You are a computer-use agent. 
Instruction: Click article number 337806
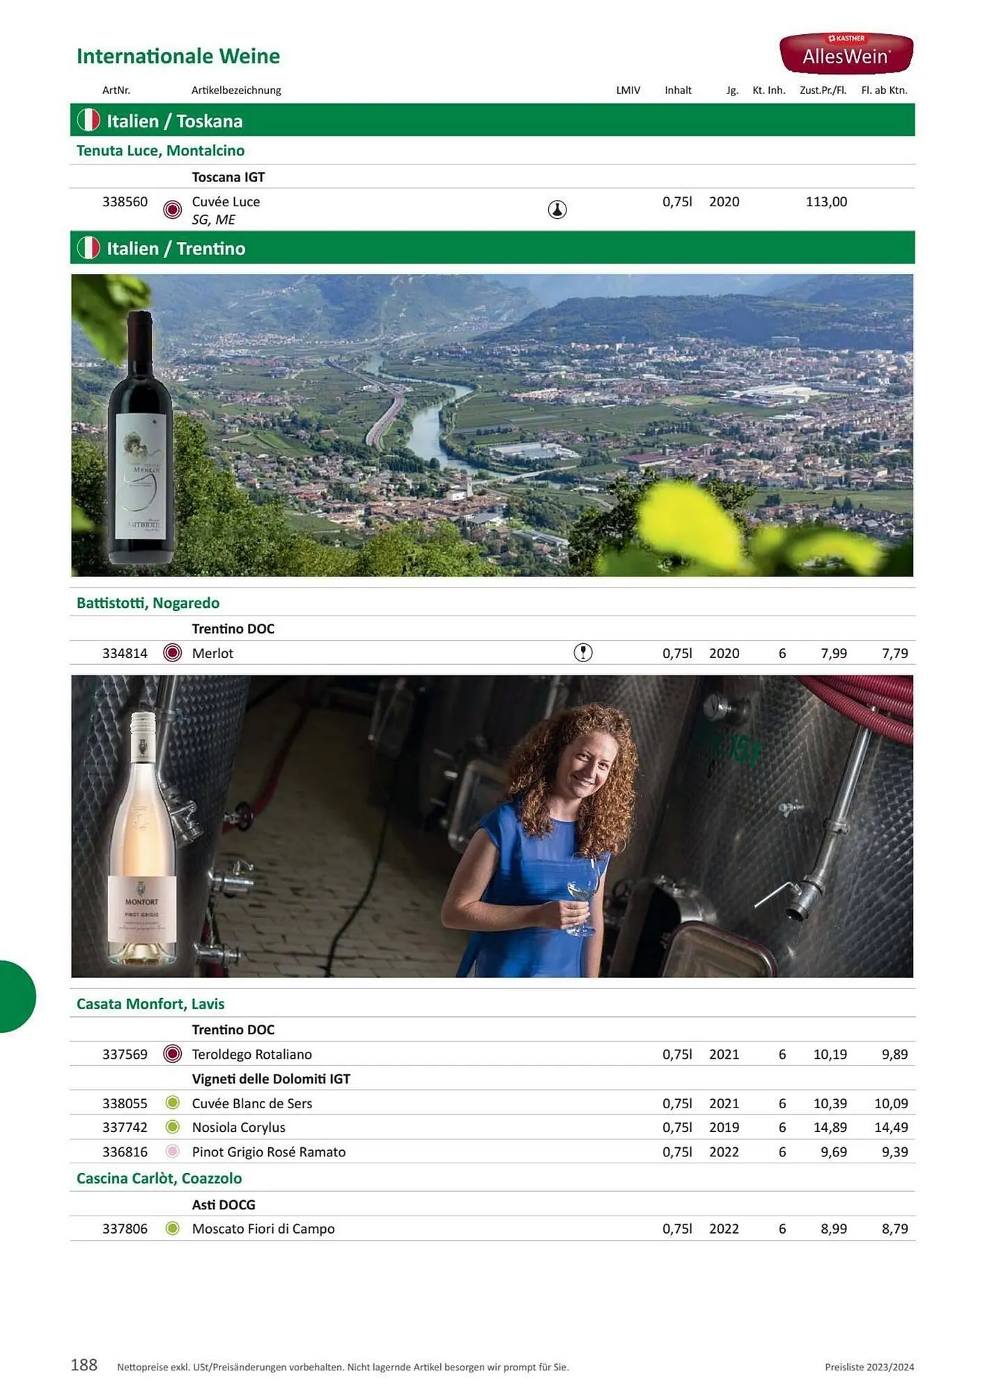tap(125, 1229)
